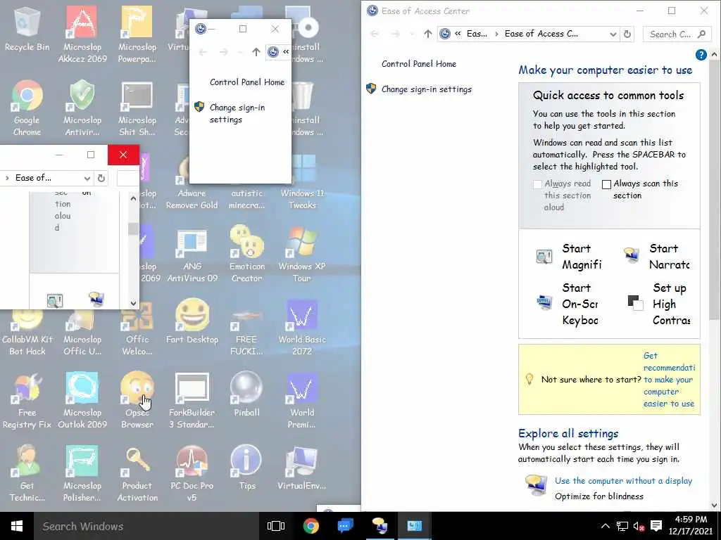The image size is (721, 540).
Task: Refresh button in small Ease of... window
Action: (101, 178)
